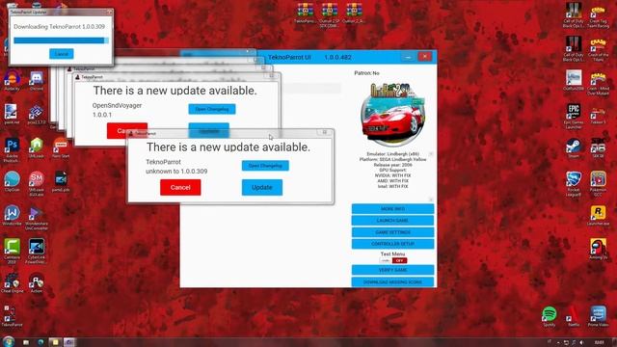The width and height of the screenshot is (617, 347).
Task: Open the pcsx2 emulator desktop icon
Action: point(37,114)
